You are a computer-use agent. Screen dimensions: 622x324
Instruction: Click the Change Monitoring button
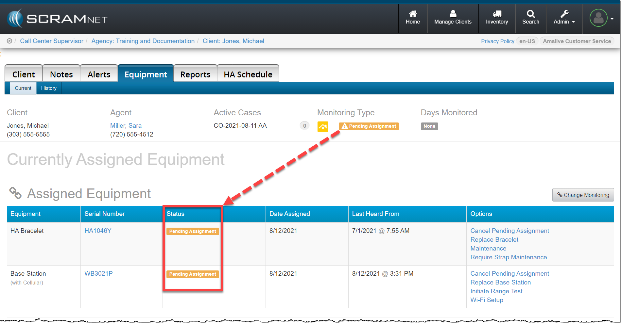tap(583, 195)
